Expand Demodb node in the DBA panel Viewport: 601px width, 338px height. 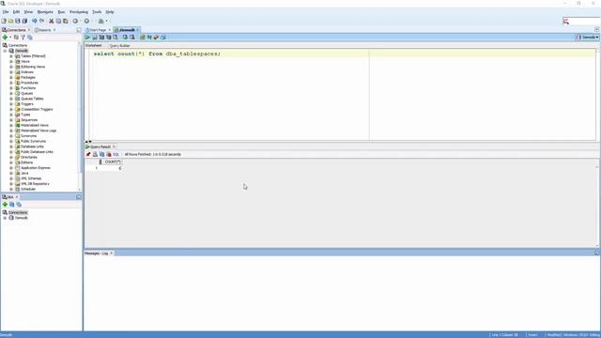pyautogui.click(x=5, y=218)
